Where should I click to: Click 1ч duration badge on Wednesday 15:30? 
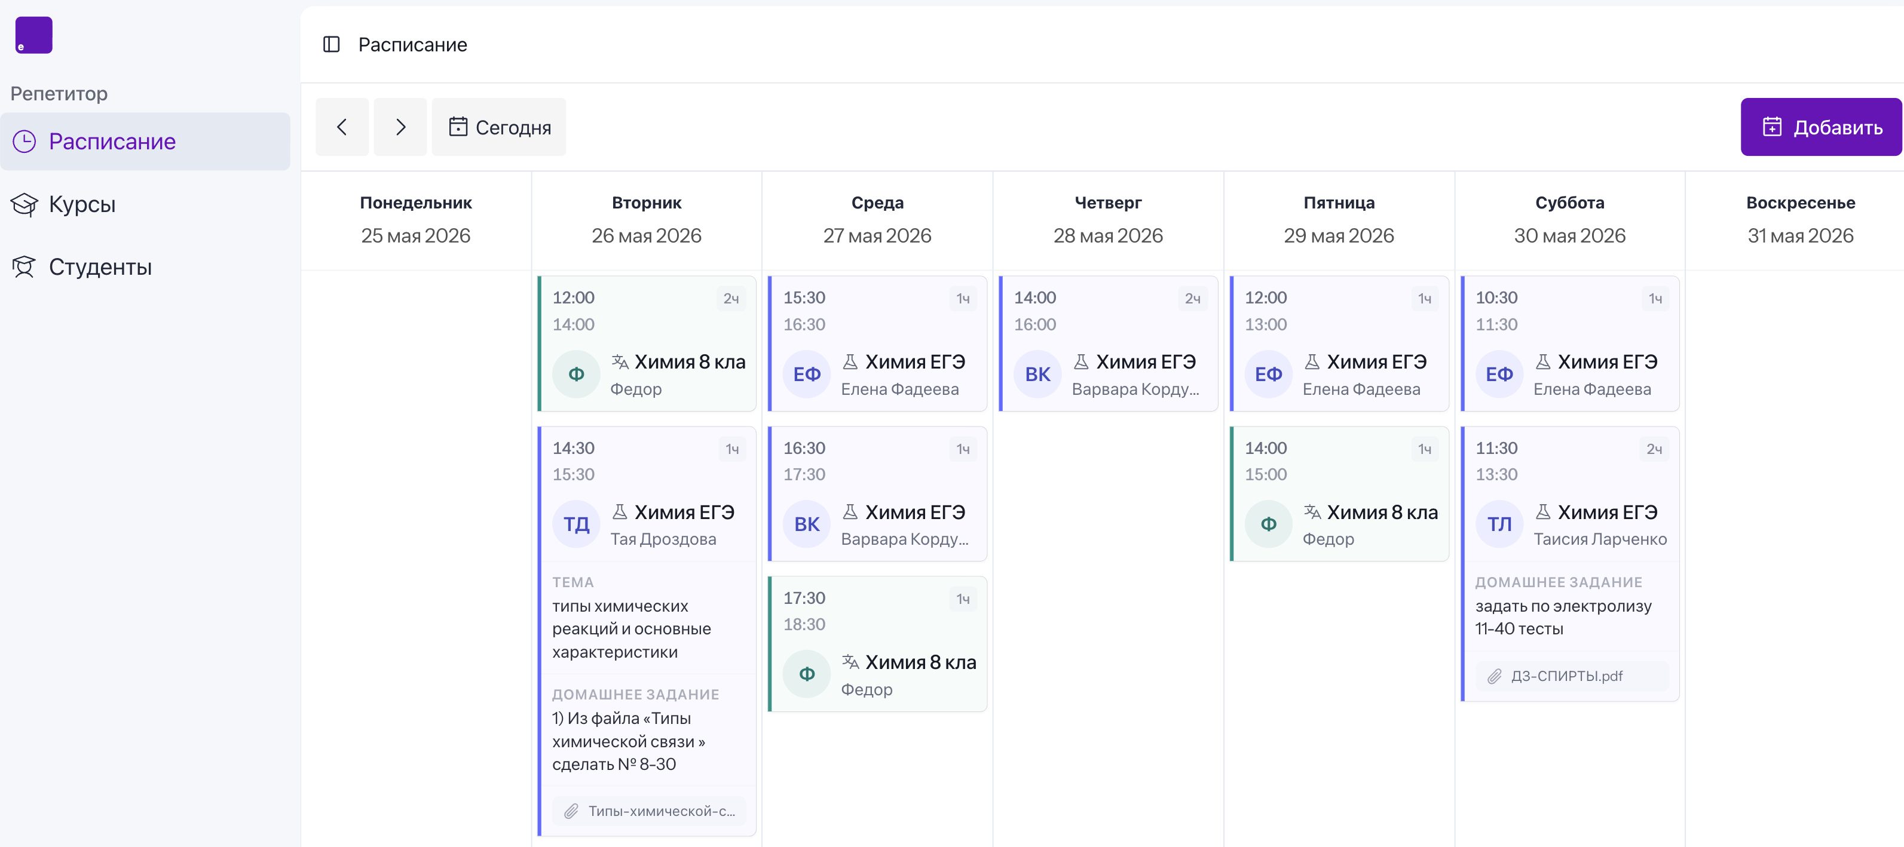coord(963,298)
